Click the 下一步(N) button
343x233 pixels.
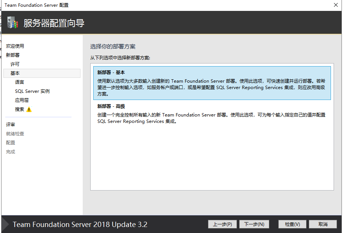point(254,224)
